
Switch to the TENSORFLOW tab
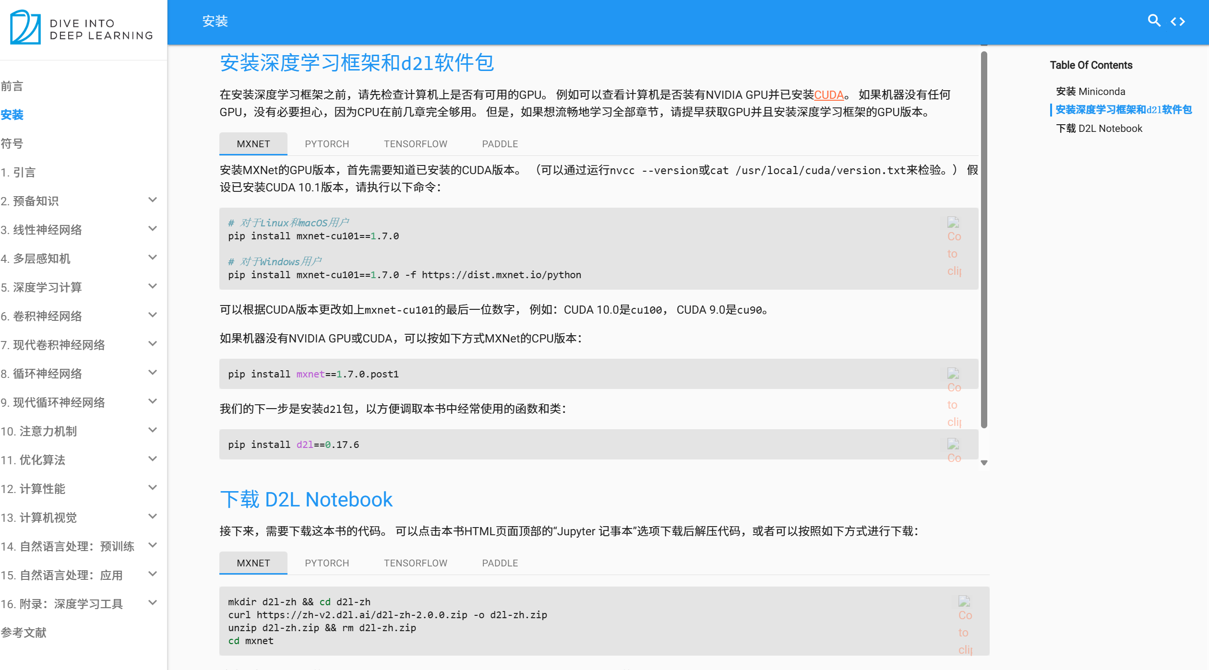(x=415, y=144)
